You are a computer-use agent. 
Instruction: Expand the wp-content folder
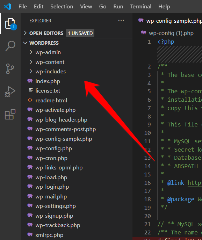tap(31, 62)
